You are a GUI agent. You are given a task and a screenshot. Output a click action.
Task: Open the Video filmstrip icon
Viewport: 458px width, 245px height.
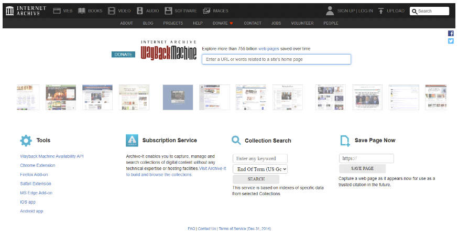(112, 10)
